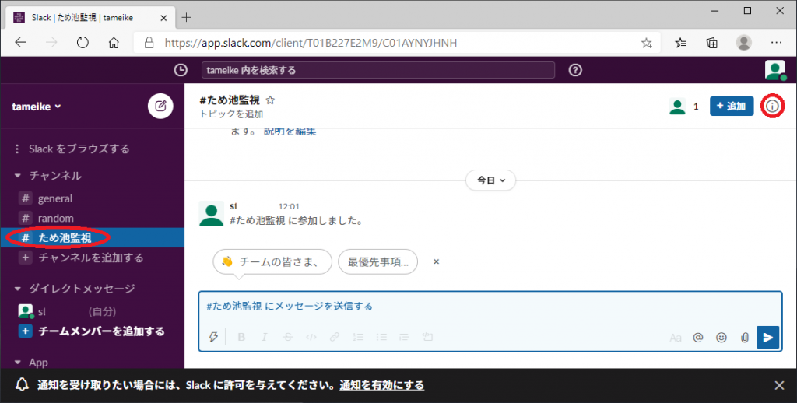Open emoji picker in message composer

pos(722,337)
